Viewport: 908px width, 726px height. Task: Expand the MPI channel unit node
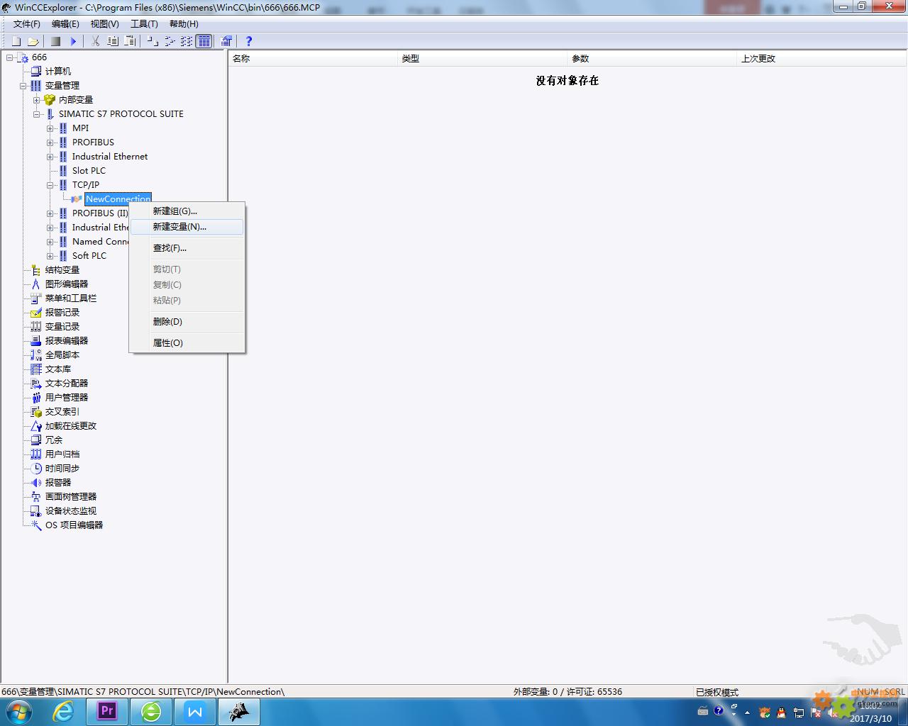coord(50,128)
